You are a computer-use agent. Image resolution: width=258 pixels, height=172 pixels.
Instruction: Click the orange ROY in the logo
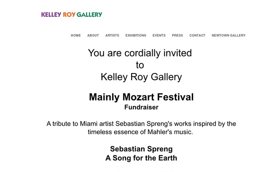point(69,15)
